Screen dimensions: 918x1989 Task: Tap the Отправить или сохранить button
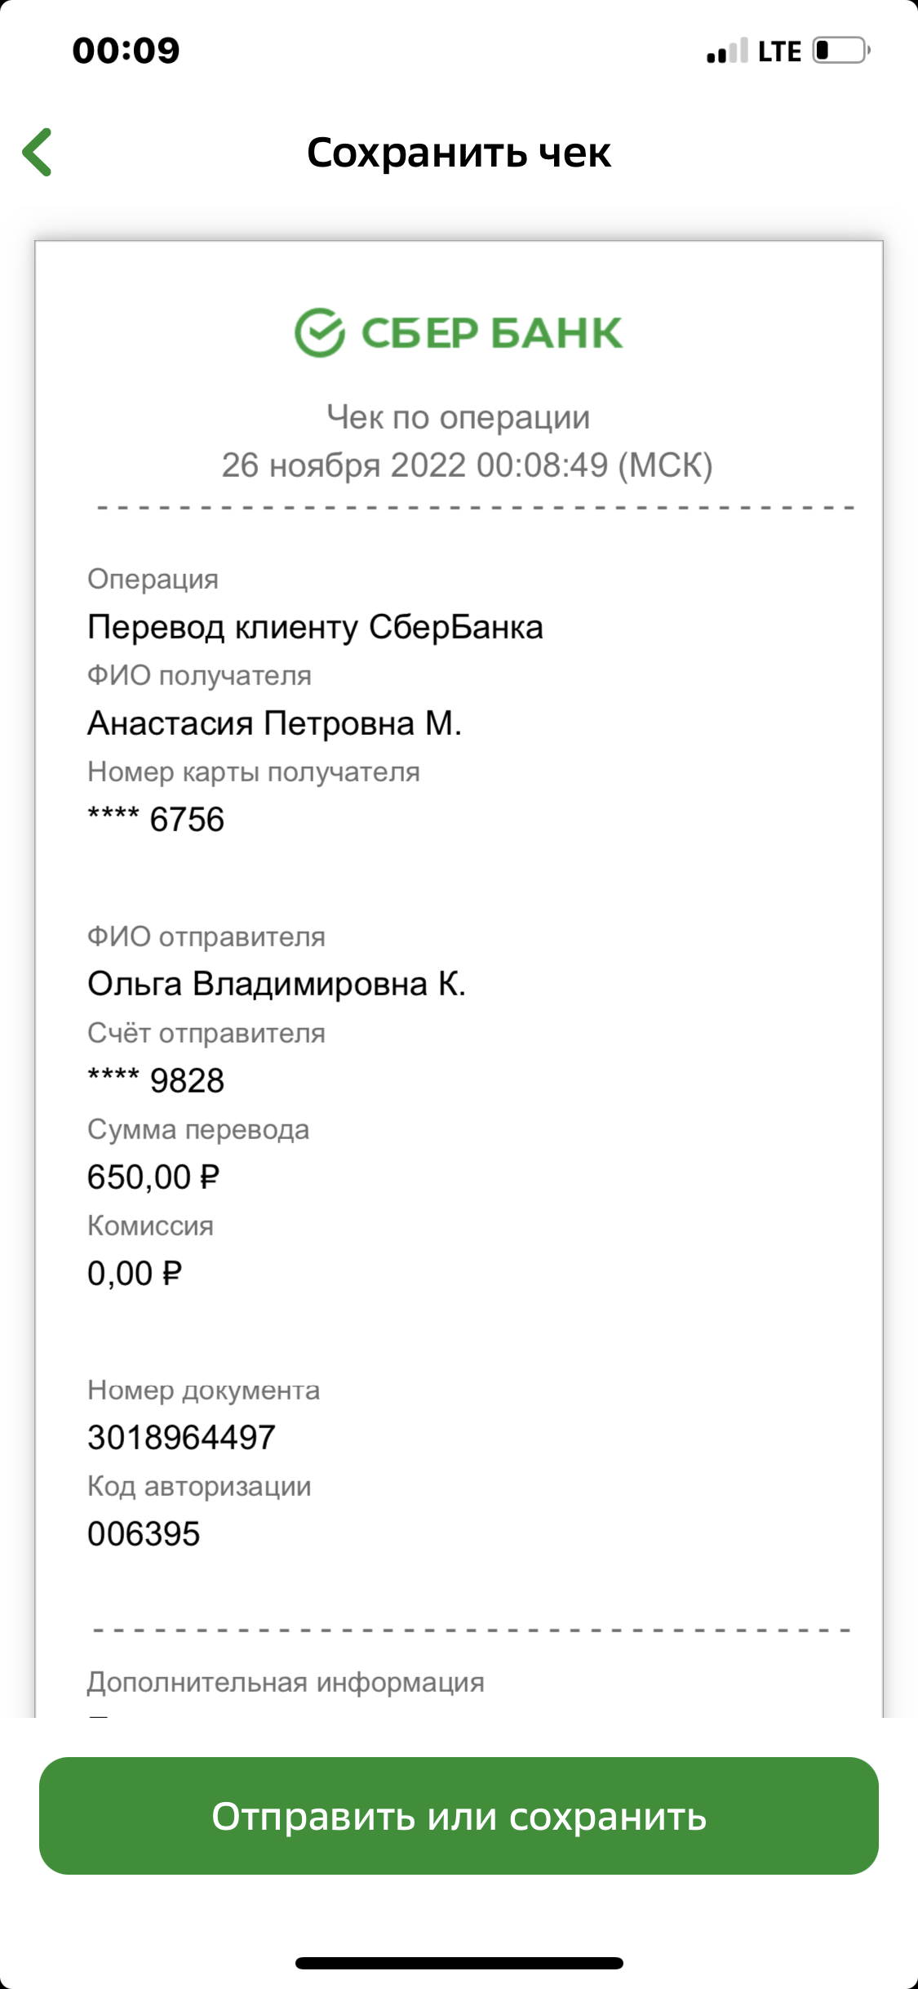point(459,1816)
